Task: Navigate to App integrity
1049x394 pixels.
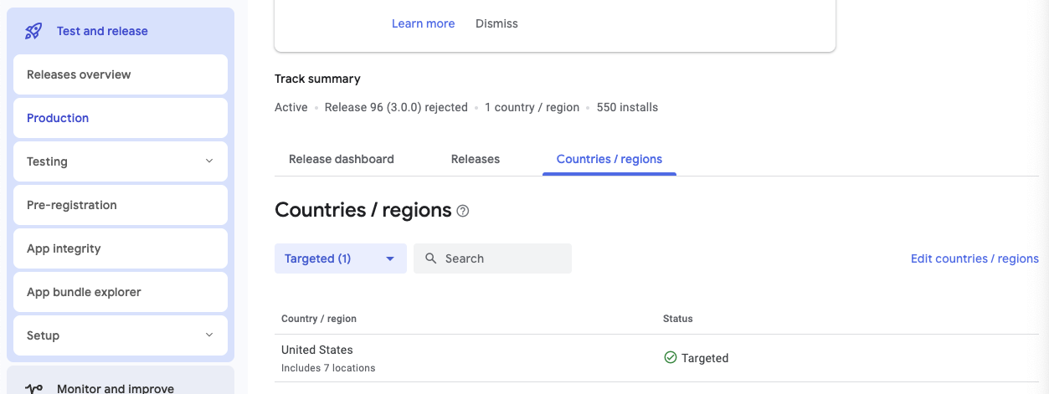Action: click(x=121, y=248)
